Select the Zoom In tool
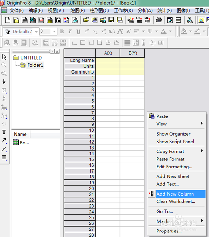The width and height of the screenshot is (209, 237). click(x=4, y=65)
